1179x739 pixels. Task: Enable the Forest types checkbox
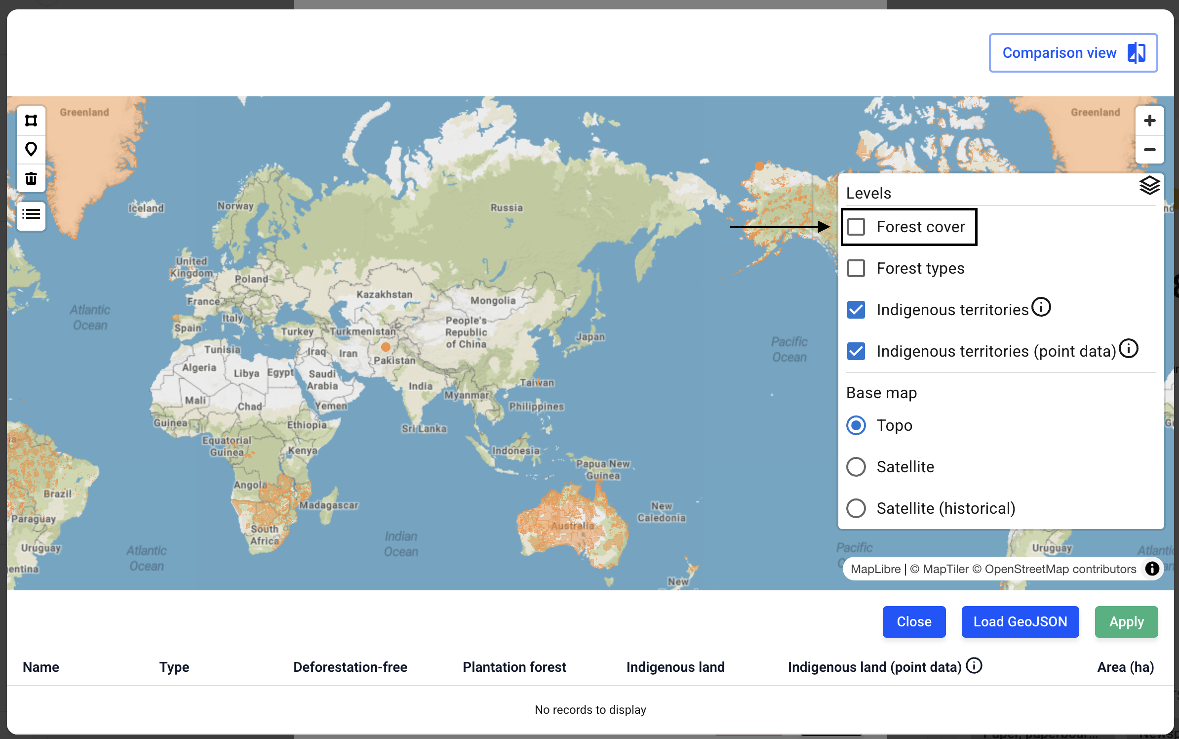coord(856,268)
